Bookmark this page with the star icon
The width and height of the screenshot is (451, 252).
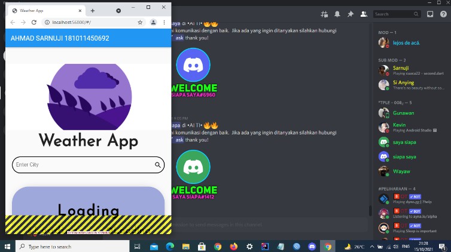140,22
